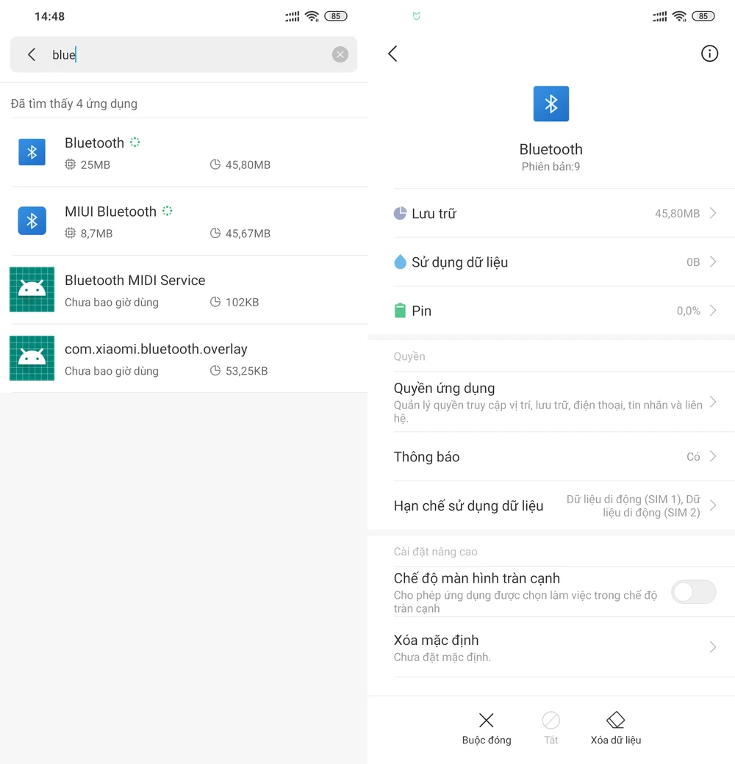The image size is (735, 764).
Task: Clear the search field with the X icon
Action: pos(340,54)
